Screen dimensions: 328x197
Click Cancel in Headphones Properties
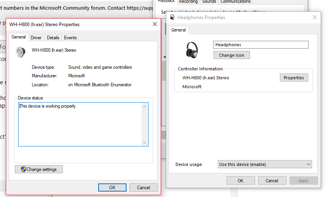(x=272, y=180)
